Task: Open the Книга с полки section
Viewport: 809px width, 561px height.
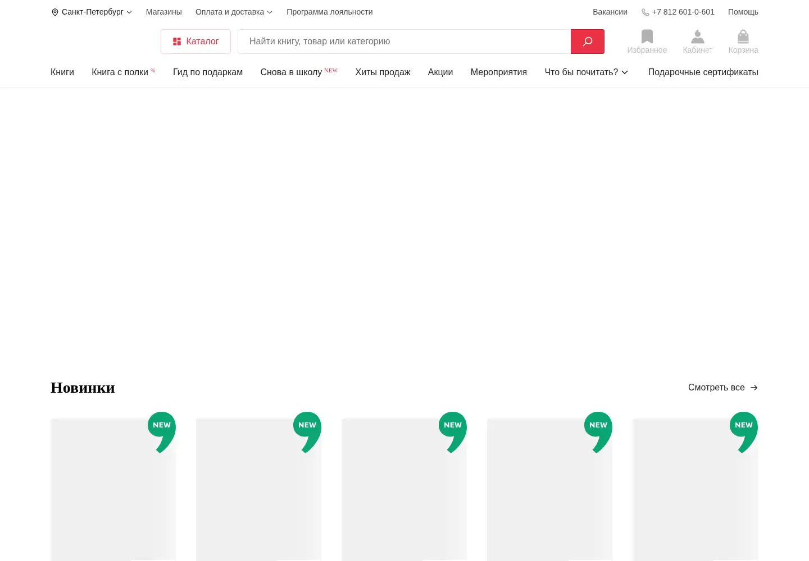Action: click(124, 72)
